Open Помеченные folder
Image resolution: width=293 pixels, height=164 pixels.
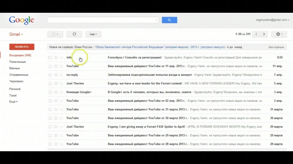point(18,62)
